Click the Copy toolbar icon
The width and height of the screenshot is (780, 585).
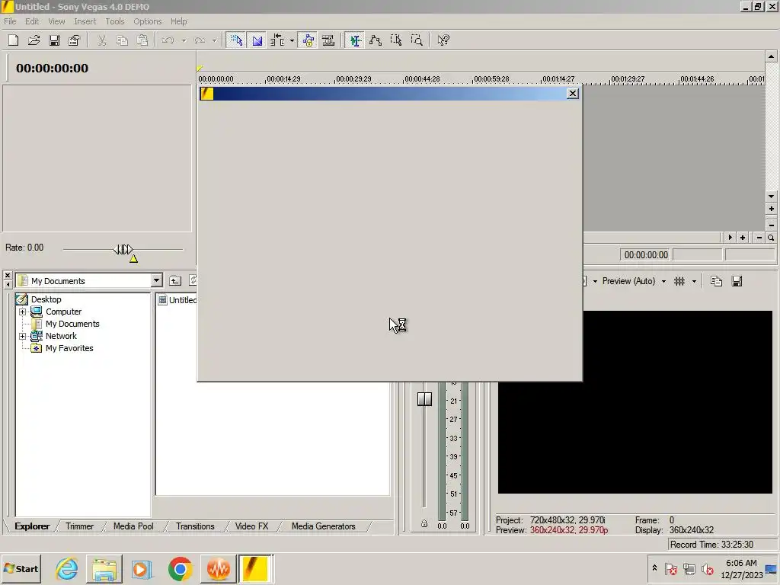[x=122, y=40]
